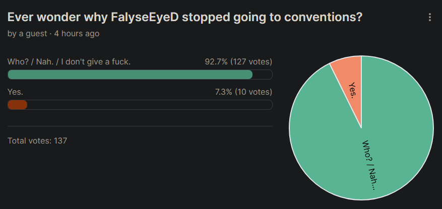Click the '4 hours ago' timestamp

pos(77,34)
